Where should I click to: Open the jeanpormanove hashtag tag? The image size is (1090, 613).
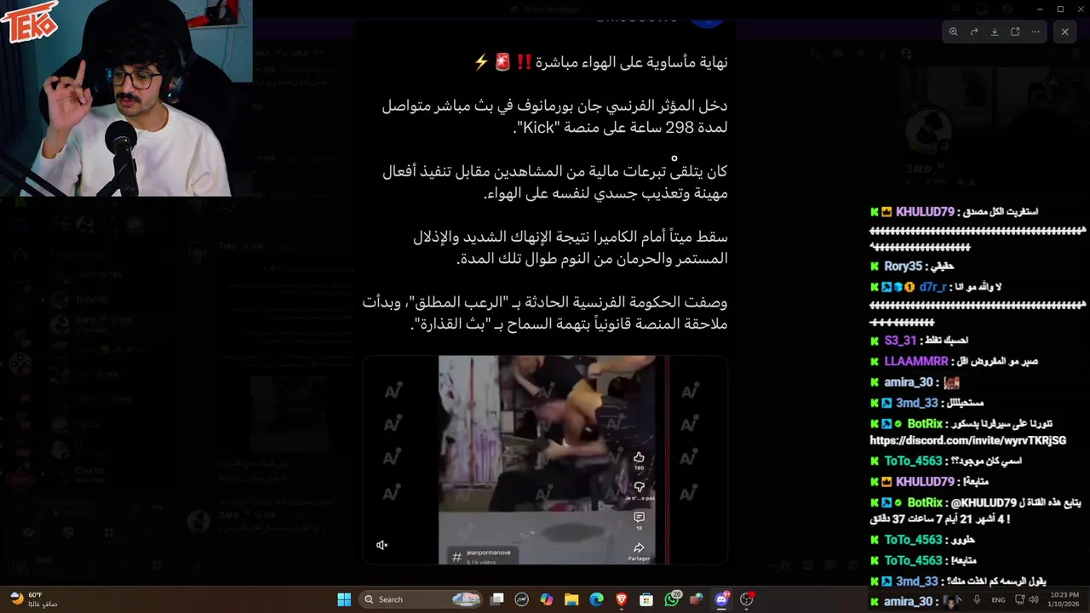[x=481, y=555]
